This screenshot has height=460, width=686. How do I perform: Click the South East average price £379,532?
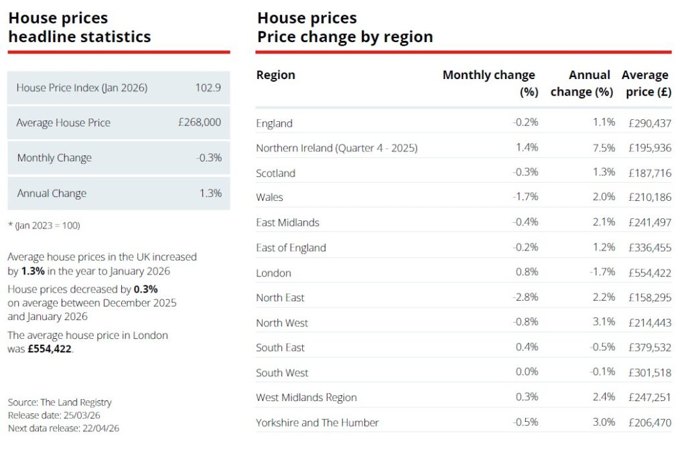(x=650, y=348)
